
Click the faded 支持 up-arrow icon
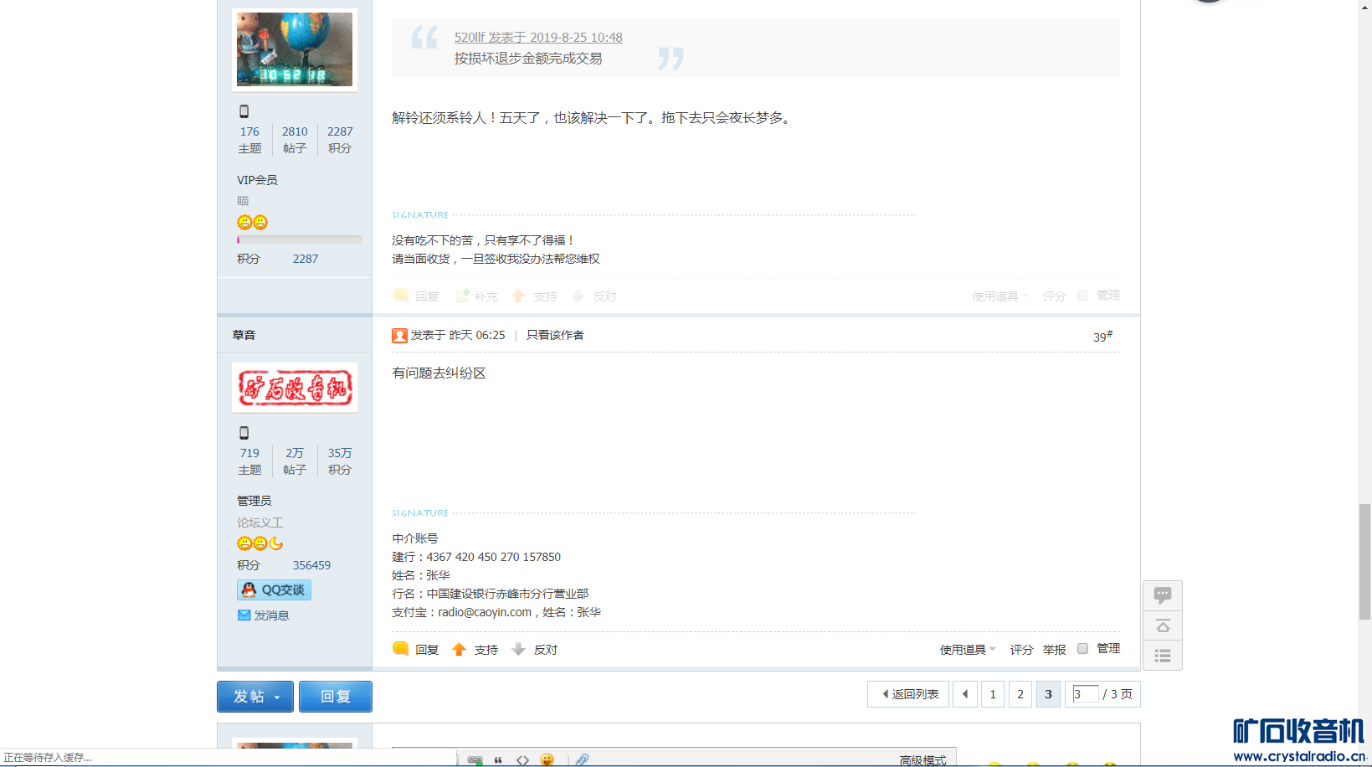click(x=518, y=296)
